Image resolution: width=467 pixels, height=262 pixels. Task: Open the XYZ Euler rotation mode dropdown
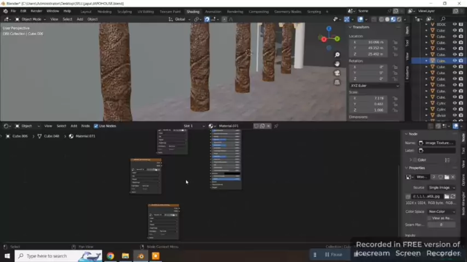(x=375, y=86)
